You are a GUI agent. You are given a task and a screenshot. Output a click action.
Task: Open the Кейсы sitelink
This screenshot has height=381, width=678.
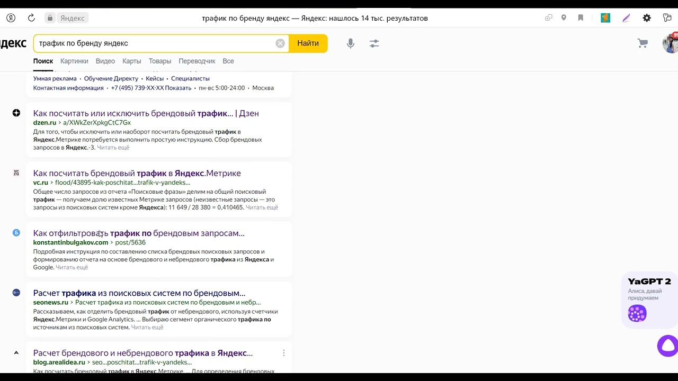tap(155, 78)
